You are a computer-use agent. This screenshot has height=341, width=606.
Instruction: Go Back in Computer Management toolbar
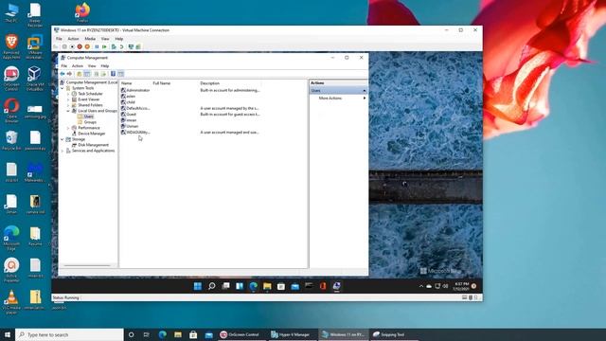[62, 74]
